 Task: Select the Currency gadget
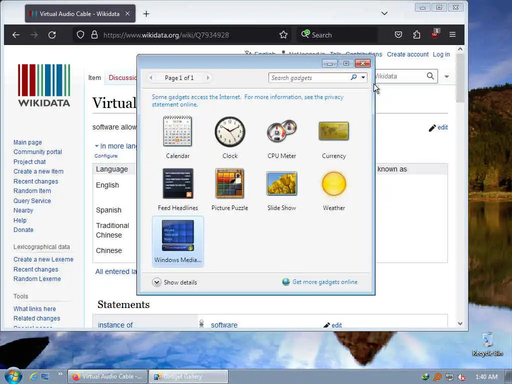tap(333, 137)
